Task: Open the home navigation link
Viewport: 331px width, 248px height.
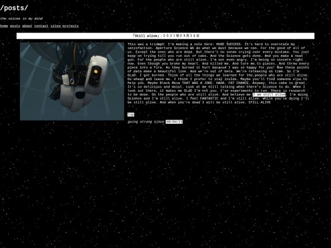Action: point(4,26)
